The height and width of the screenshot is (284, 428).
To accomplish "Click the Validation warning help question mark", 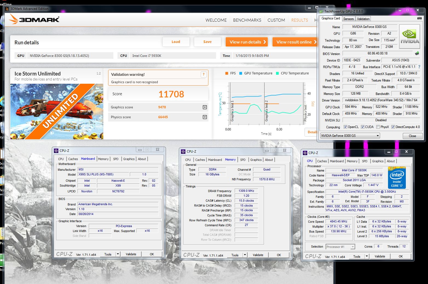I will coord(203,74).
